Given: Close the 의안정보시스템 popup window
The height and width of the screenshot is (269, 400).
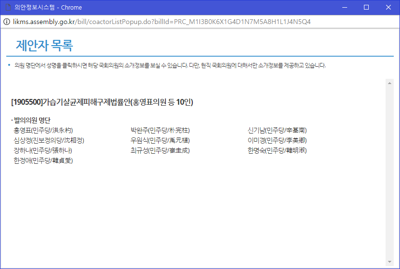Looking at the screenshot, I should pos(388,7).
